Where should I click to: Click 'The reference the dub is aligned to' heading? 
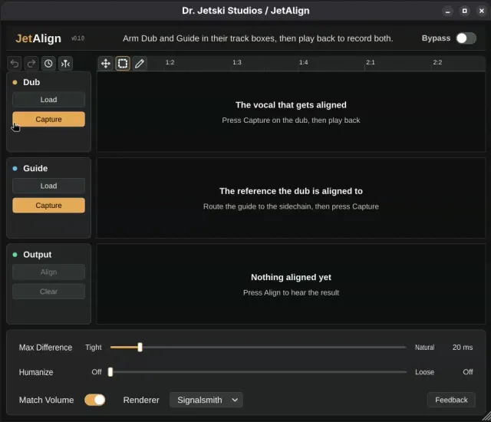[291, 191]
